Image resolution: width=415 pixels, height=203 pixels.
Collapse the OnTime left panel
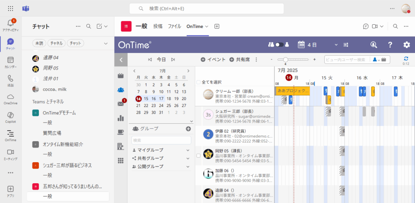[x=121, y=60]
